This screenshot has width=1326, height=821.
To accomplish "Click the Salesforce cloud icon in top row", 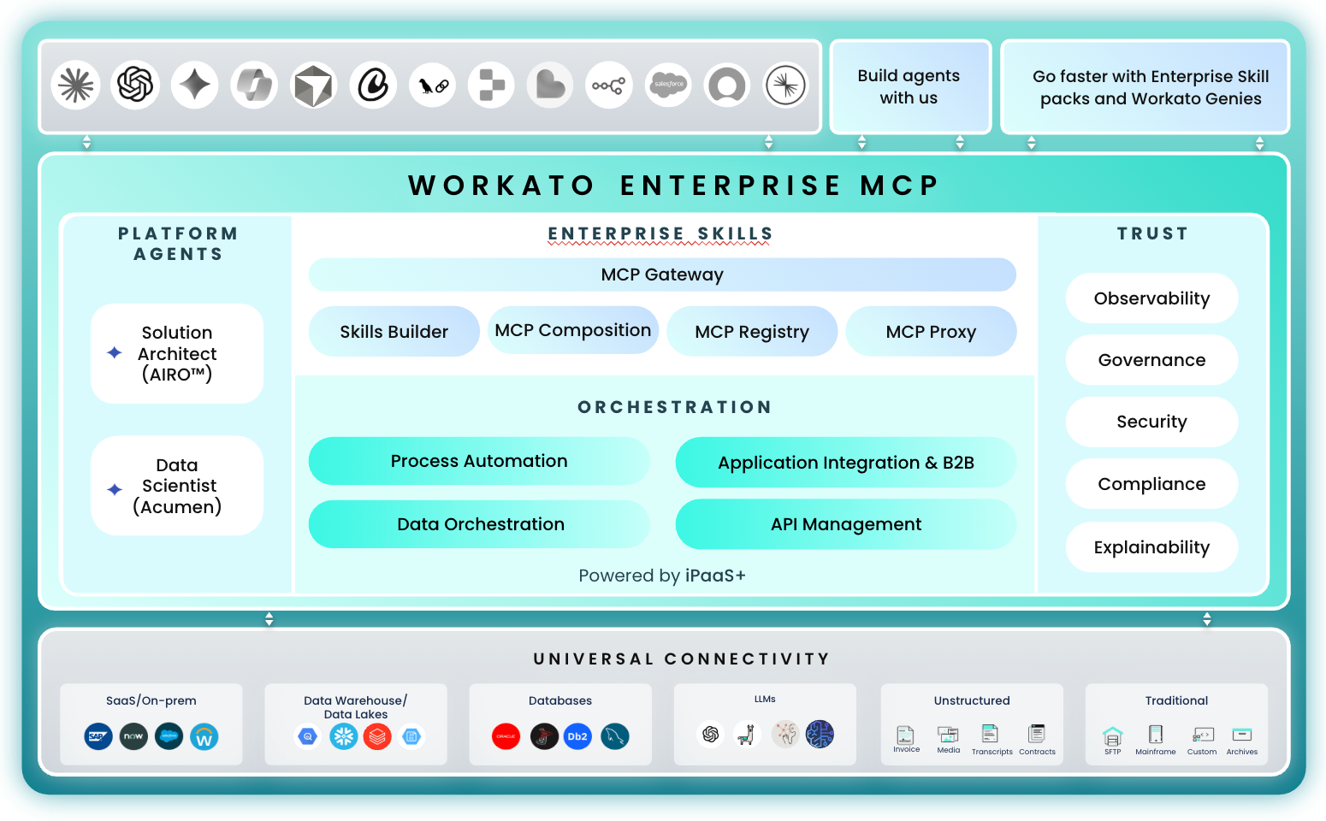I will (668, 86).
